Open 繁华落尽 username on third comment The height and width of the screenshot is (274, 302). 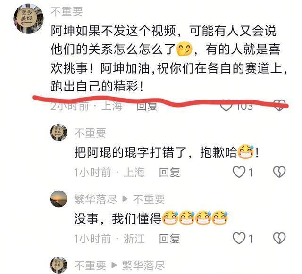click(x=96, y=199)
